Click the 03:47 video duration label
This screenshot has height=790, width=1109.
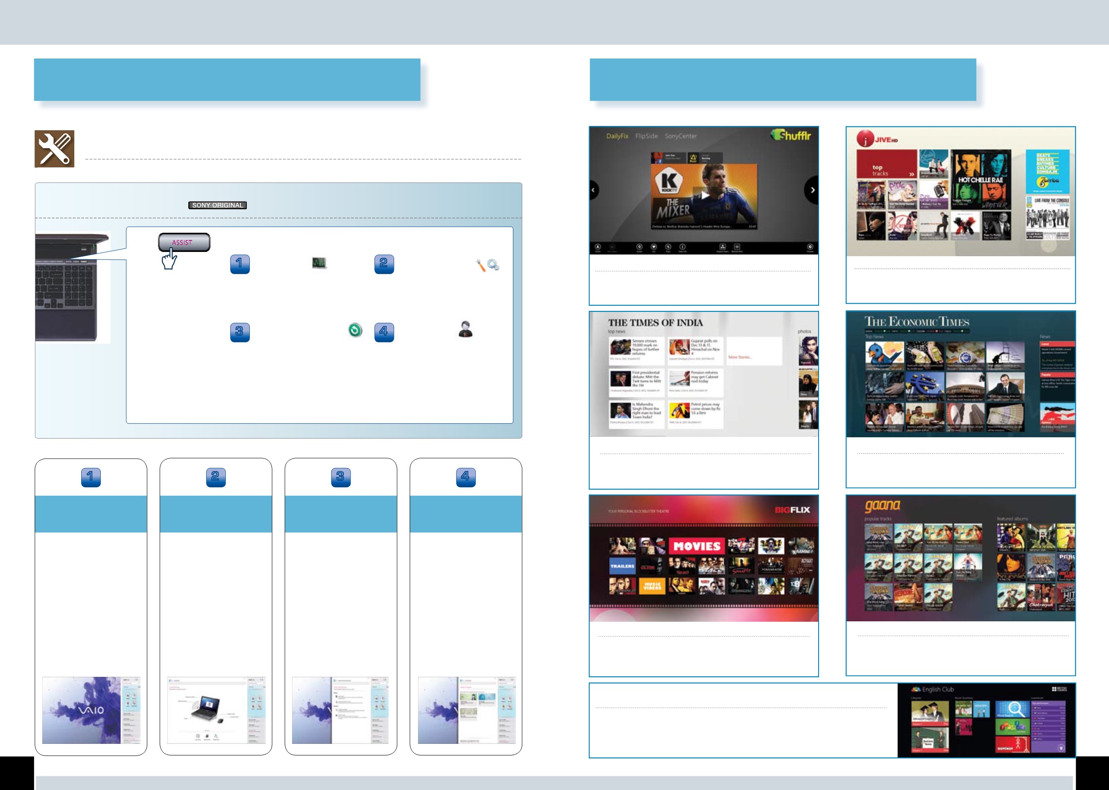752,226
